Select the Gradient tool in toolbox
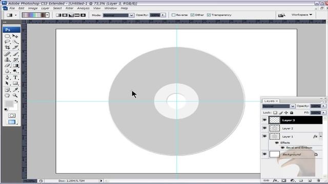Image resolution: width=328 pixels, height=184 pixels. [x=15, y=65]
